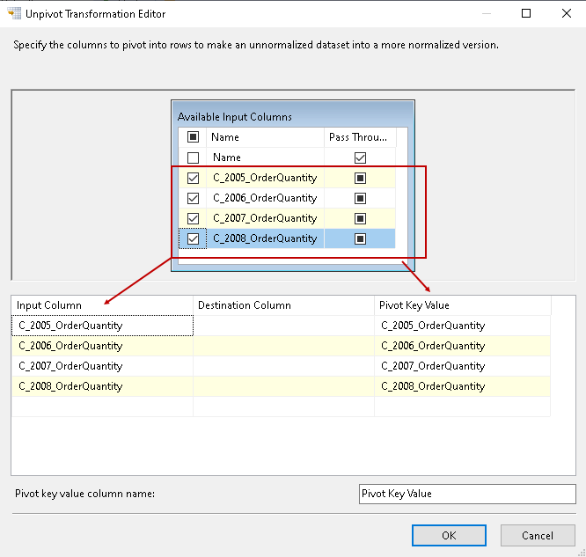Viewport: 586px width, 557px height.
Task: Toggle the C_2007_OrderQuantity input column checkbox
Action: click(x=194, y=218)
